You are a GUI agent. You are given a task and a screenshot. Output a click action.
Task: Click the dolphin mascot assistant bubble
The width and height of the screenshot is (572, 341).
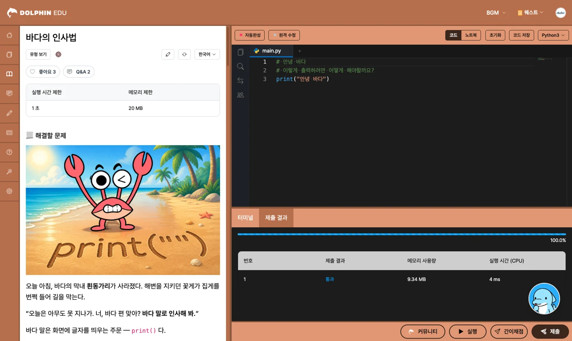click(x=544, y=298)
